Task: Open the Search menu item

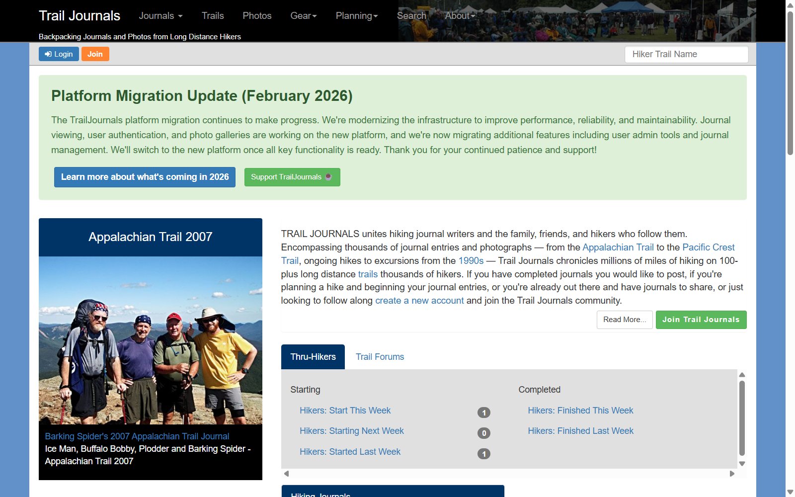Action: (411, 16)
